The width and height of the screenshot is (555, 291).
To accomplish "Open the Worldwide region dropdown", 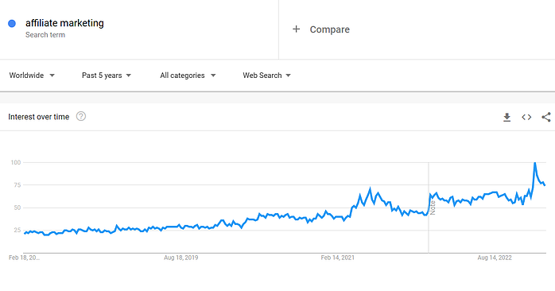I will 32,76.
